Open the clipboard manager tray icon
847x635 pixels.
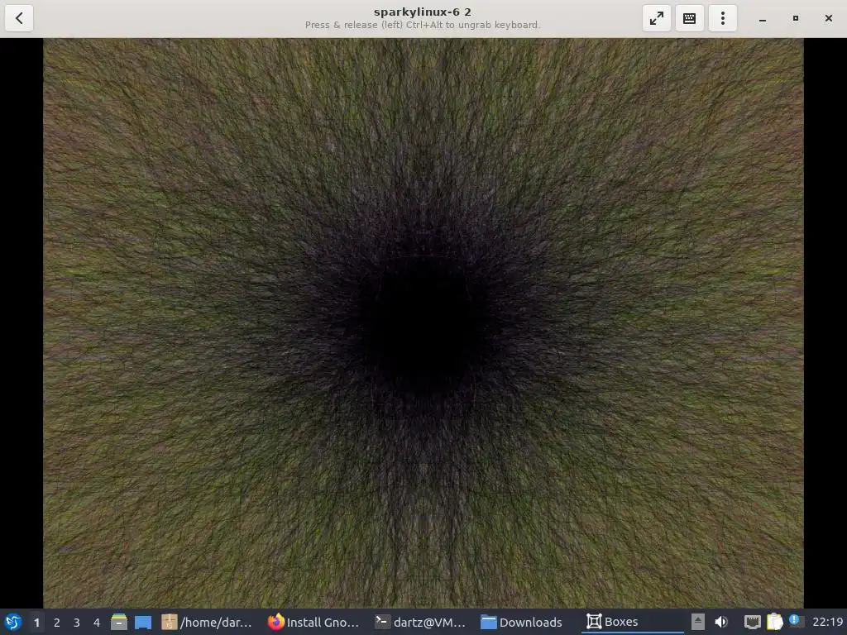click(x=774, y=622)
